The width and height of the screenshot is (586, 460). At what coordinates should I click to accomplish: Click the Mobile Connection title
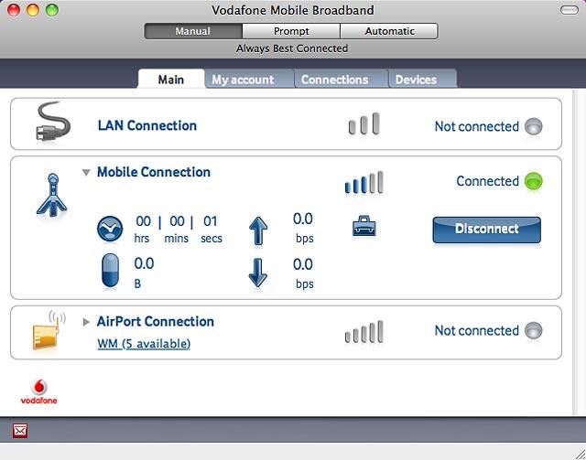click(154, 172)
